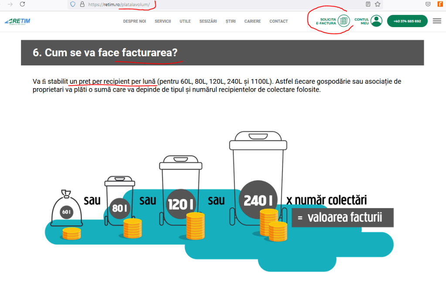Go to the Sesizări page
This screenshot has width=446, height=281.
(208, 21)
